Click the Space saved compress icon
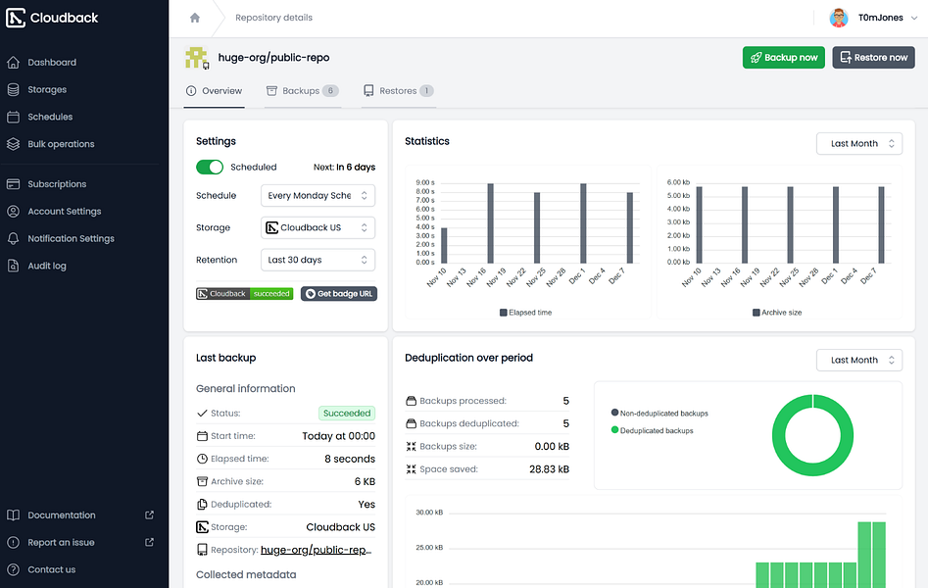Image resolution: width=928 pixels, height=588 pixels. pyautogui.click(x=412, y=469)
